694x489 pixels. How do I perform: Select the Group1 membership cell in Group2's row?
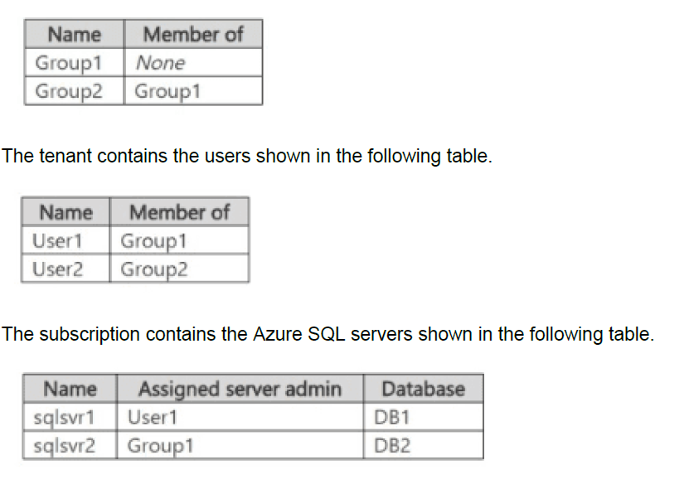167,90
